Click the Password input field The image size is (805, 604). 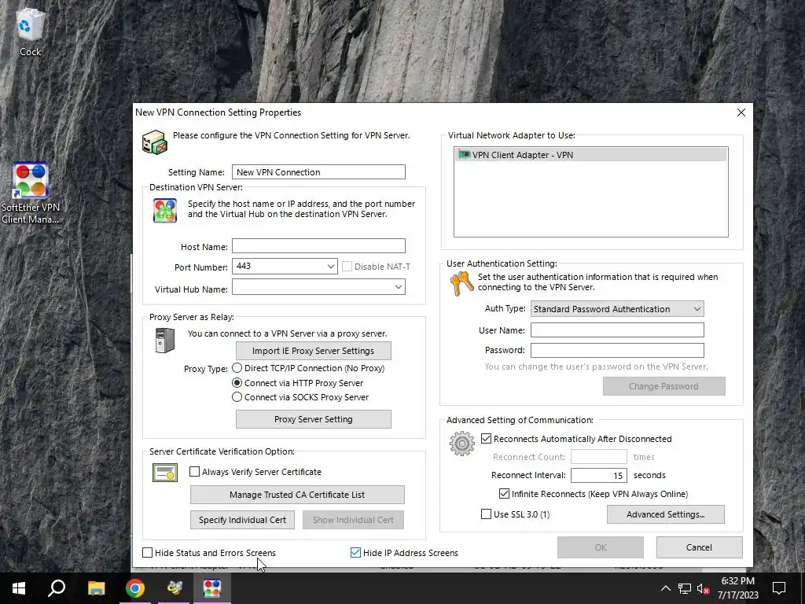tap(617, 350)
